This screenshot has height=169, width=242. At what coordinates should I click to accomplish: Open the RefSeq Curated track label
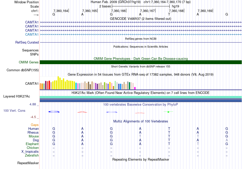point(27,43)
